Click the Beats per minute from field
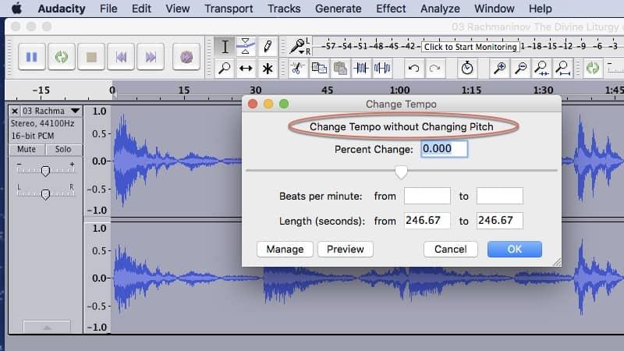Screen dimensions: 624x351 point(427,196)
